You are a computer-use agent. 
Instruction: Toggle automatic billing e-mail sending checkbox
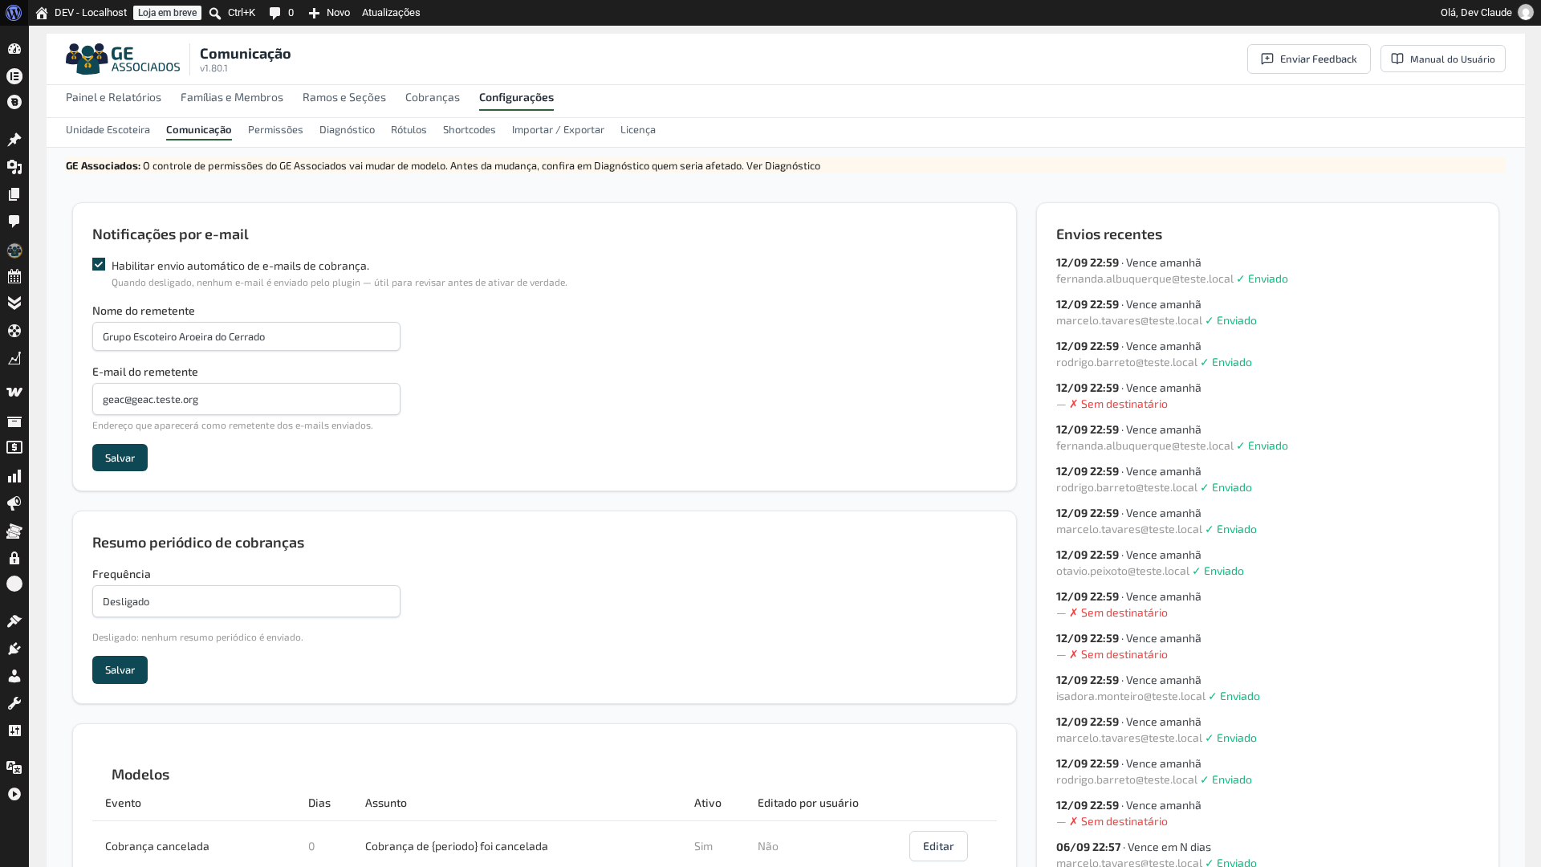click(x=99, y=264)
